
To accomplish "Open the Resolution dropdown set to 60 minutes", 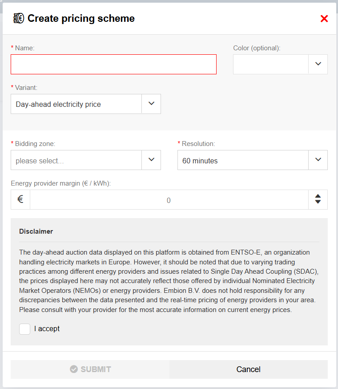I will click(x=243, y=160).
